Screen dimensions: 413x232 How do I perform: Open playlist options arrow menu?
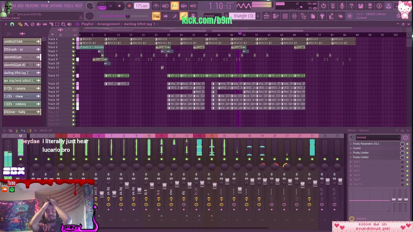5,24
